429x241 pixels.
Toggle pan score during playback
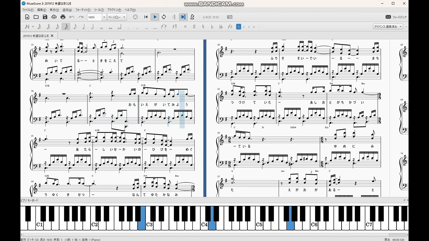pyautogui.click(x=183, y=17)
